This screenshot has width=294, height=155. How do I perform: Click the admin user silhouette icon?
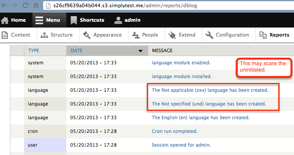click(118, 20)
